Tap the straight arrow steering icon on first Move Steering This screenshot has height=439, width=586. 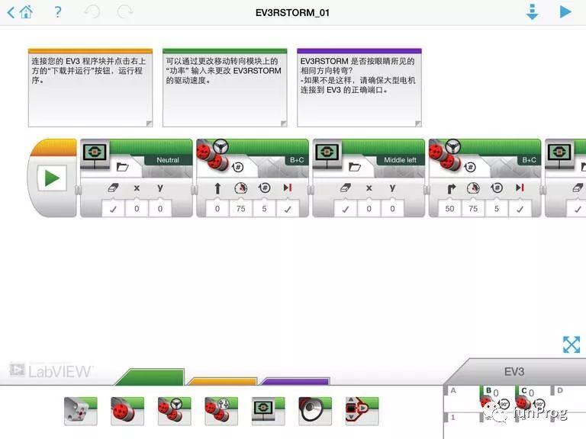(x=217, y=188)
